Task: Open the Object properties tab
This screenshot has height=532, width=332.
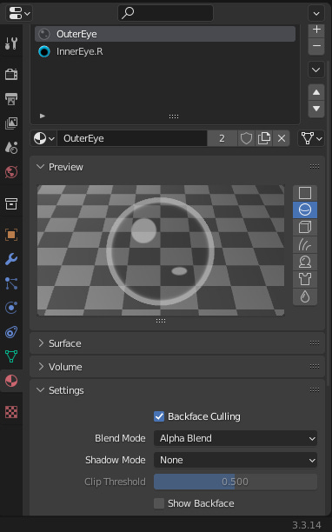Action: click(x=11, y=235)
